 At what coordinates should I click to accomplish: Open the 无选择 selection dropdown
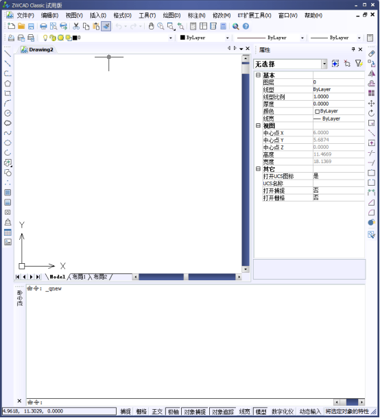[324, 64]
